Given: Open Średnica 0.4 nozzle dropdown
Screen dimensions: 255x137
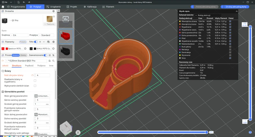Looking at the screenshot, I should click(x=19, y=35).
